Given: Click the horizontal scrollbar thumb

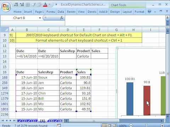Looking at the screenshot, I should (x=94, y=121).
